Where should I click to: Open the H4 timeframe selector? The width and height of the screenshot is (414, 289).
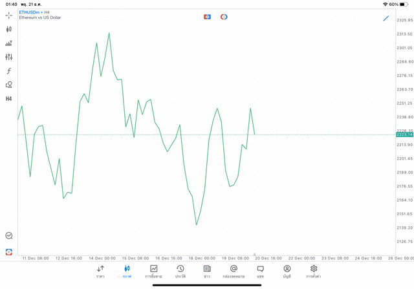[8, 99]
